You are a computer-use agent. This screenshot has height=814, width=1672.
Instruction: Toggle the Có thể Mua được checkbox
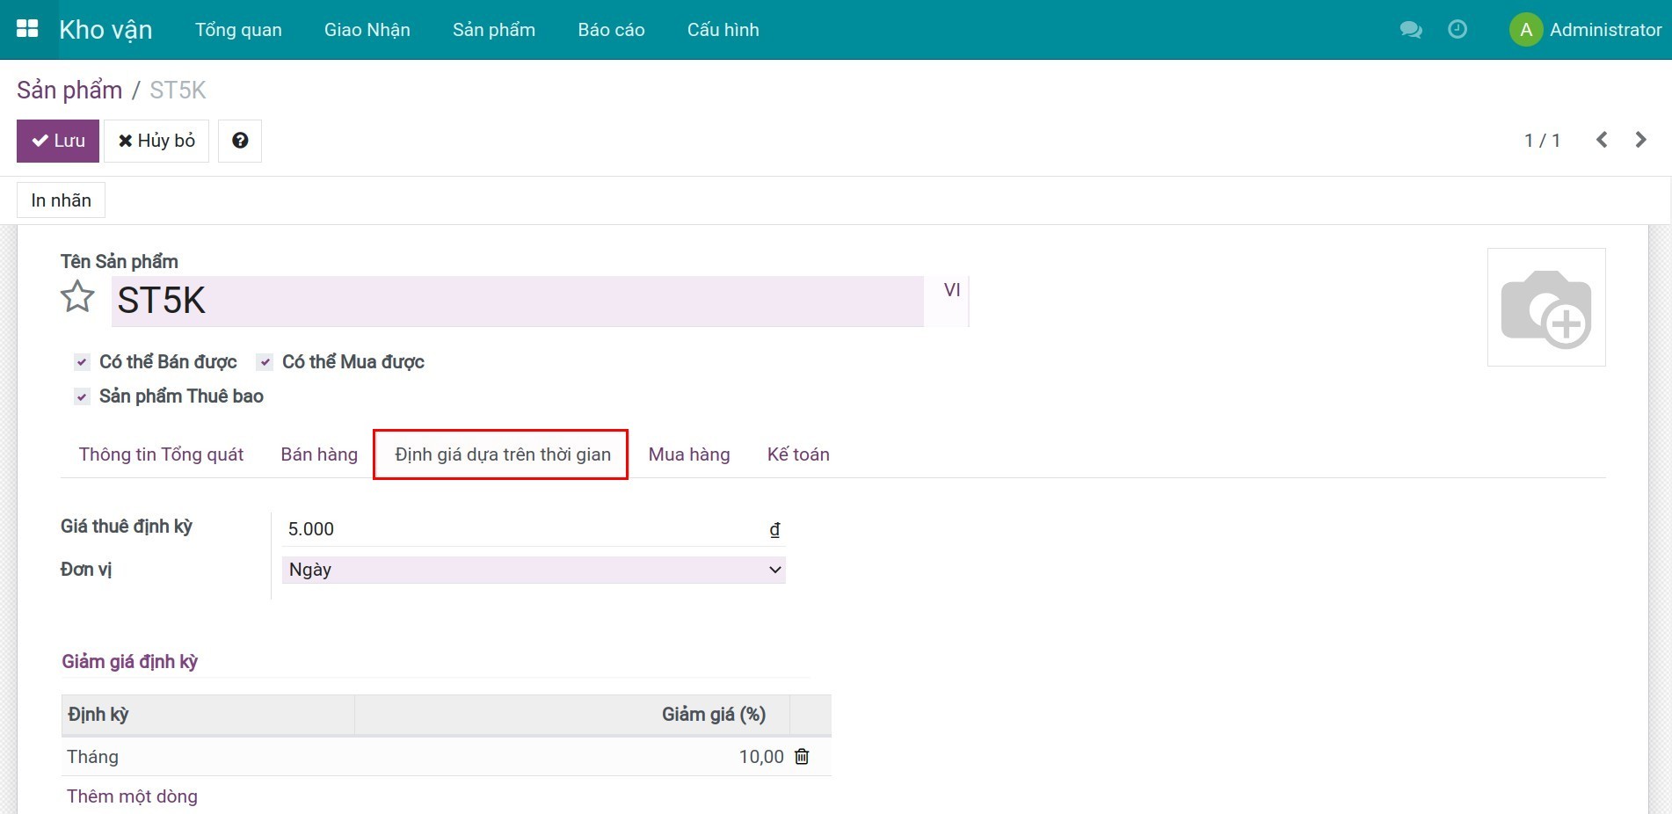[x=265, y=362]
